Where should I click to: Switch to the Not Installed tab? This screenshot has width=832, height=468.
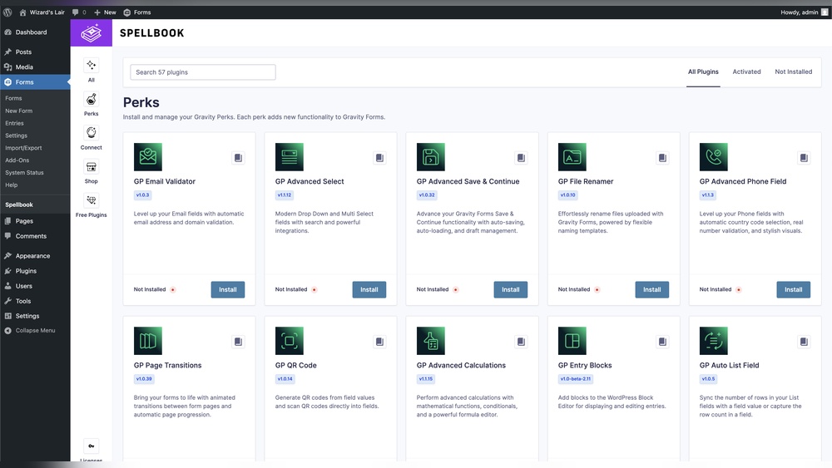[793, 71]
